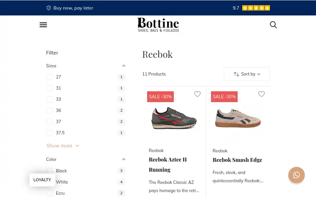The height and width of the screenshot is (197, 316).
Task: Check the size 37 checkbox
Action: coord(50,121)
